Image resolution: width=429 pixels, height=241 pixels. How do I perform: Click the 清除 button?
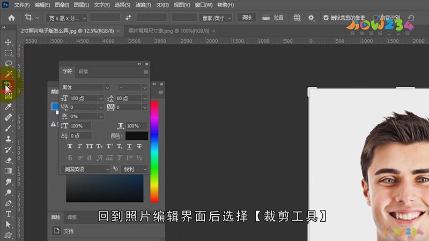pyautogui.click(x=247, y=18)
